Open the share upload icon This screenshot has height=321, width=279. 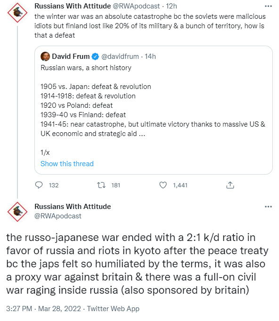click(230, 185)
